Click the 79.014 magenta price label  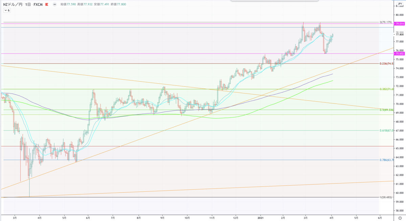[400, 24]
